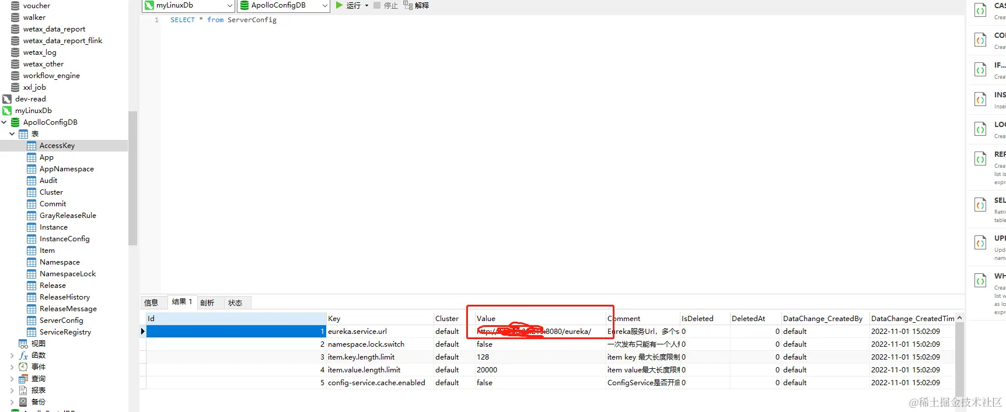1006x412 pixels.
Task: Click the Views (视图) icon
Action: [23, 343]
